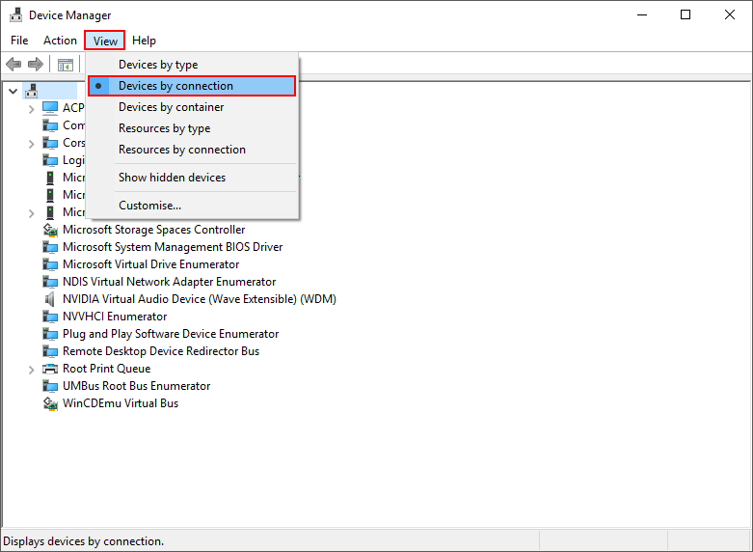Choose Devices by connection view

[x=192, y=86]
